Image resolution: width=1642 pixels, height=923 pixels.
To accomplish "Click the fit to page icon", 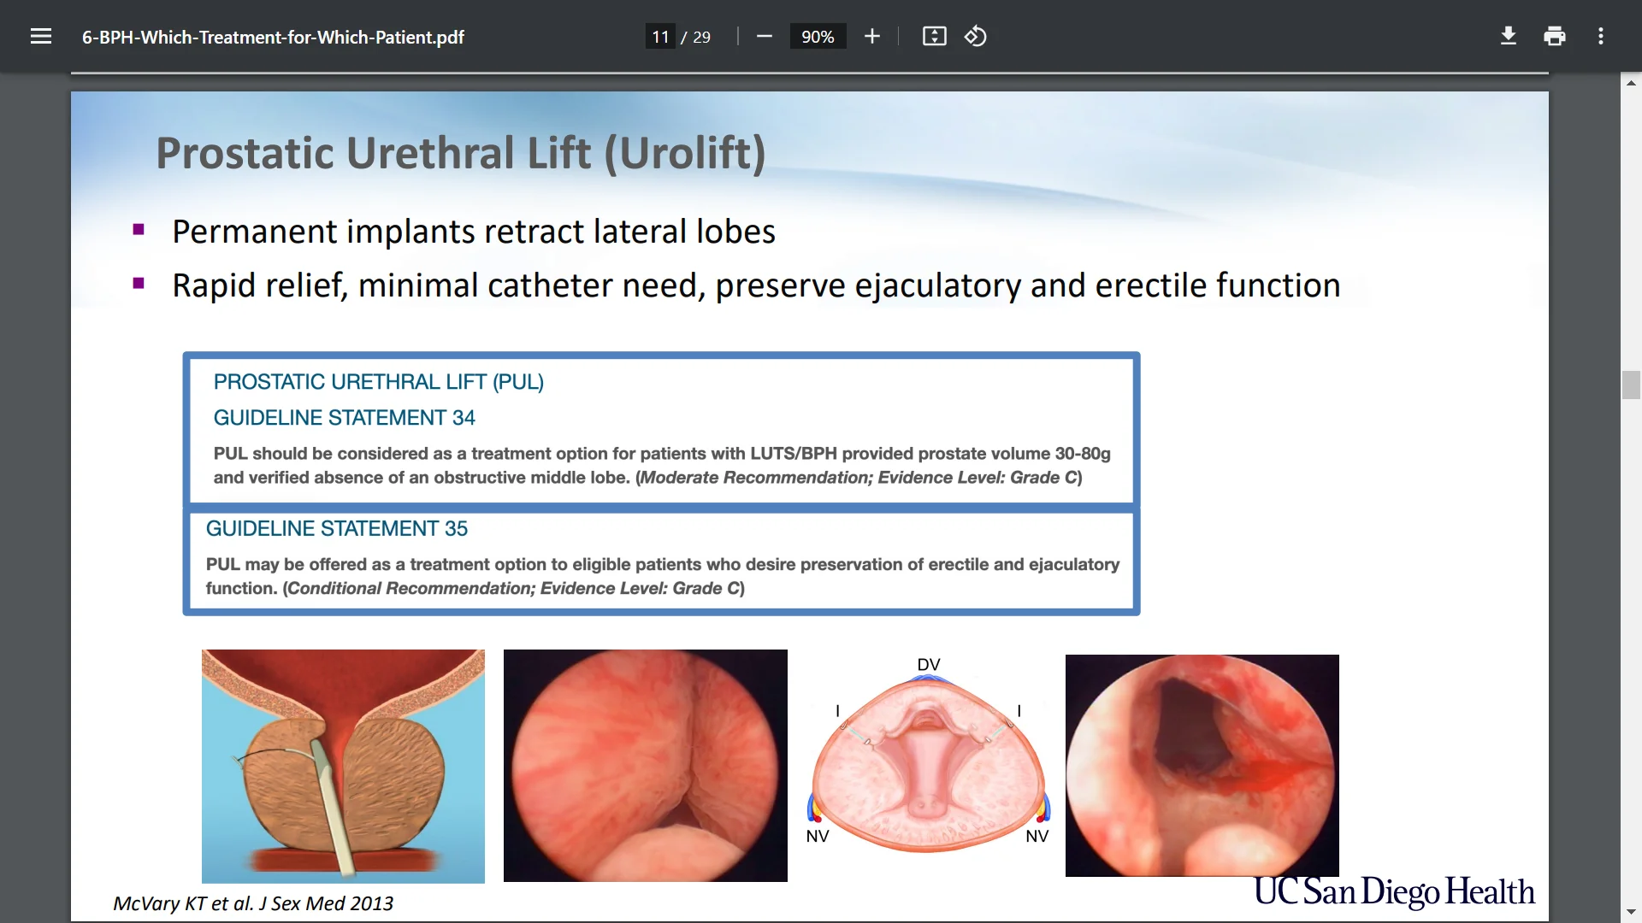I will [x=934, y=37].
